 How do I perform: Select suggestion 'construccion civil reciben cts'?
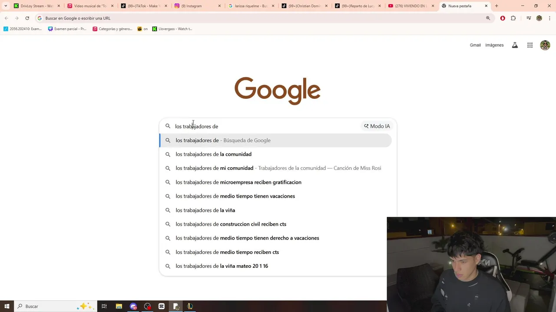pyautogui.click(x=273, y=224)
